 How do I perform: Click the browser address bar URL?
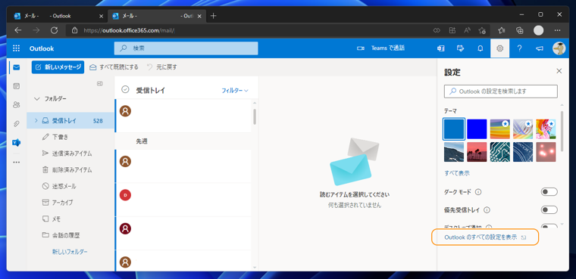[130, 30]
